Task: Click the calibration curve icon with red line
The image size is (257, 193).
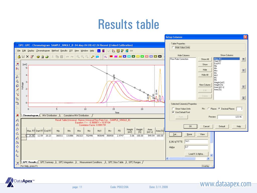Action: coord(113,51)
